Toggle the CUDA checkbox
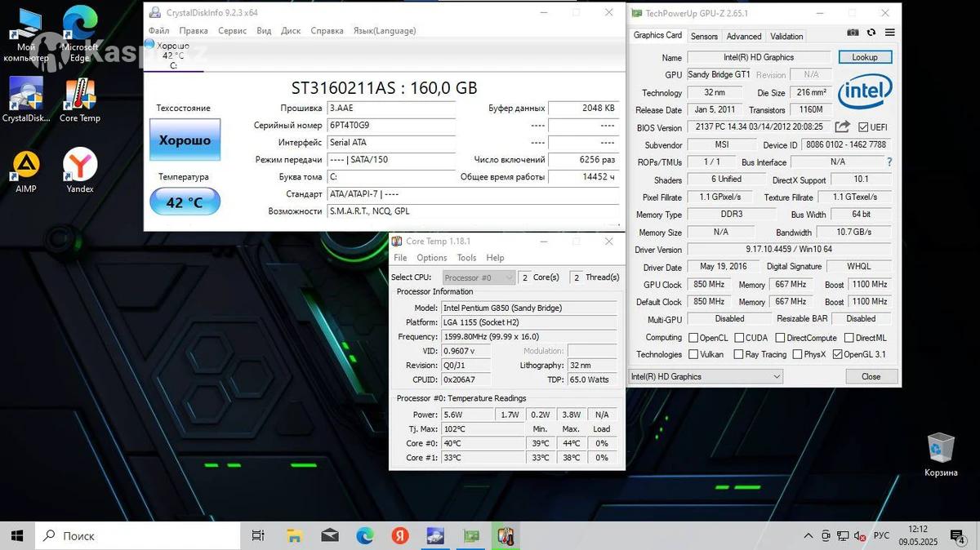Viewport: 980px width, 550px height. (x=739, y=338)
